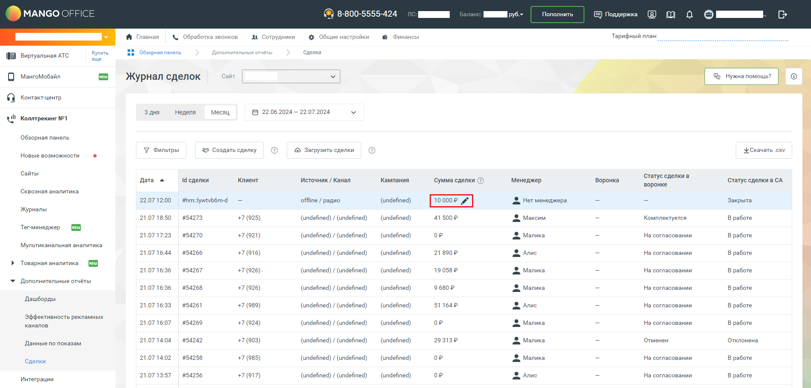Click the user account avatar icon
Screen dimensions: 811x388
pyautogui.click(x=709, y=15)
